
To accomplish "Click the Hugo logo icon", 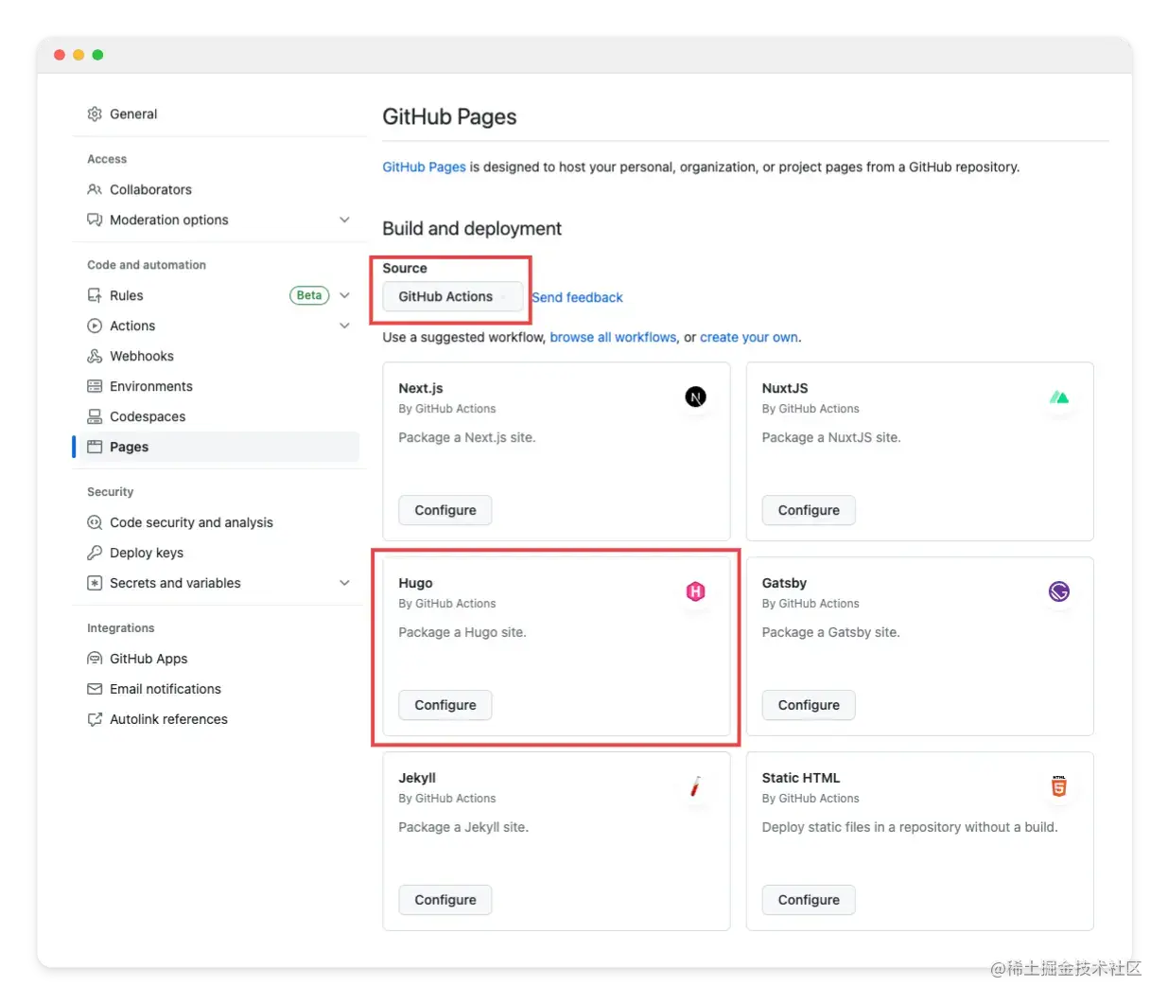I will click(x=695, y=592).
